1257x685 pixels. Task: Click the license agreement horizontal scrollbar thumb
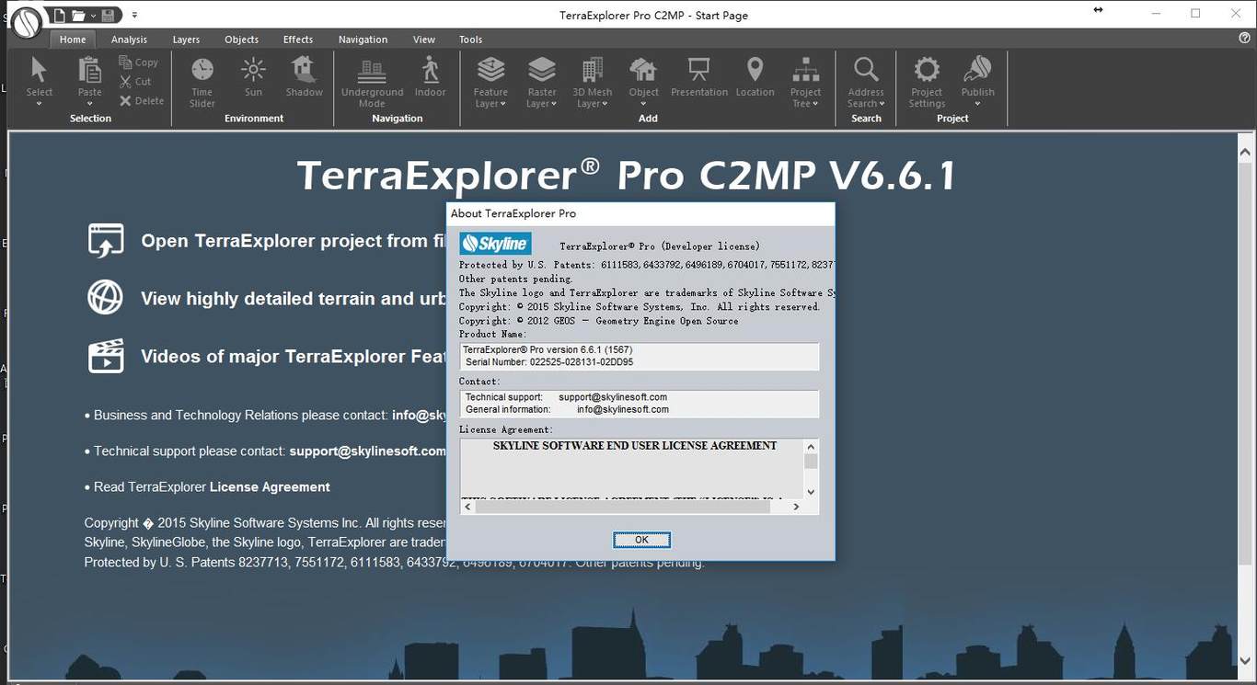tap(623, 507)
